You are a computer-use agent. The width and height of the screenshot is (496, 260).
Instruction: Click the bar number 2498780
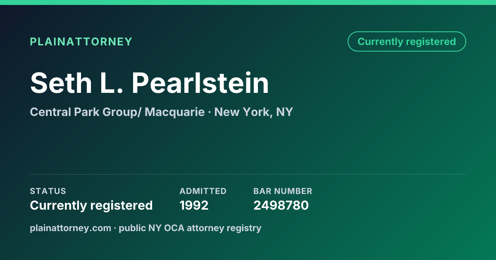[281, 205]
